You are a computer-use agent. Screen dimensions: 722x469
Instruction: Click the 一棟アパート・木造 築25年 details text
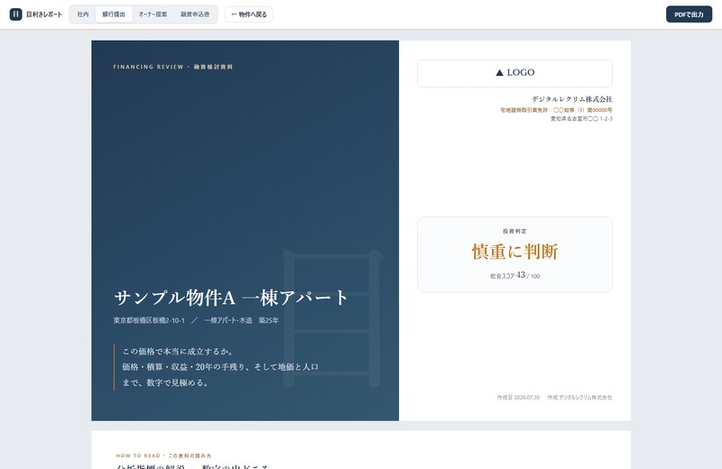point(241,320)
